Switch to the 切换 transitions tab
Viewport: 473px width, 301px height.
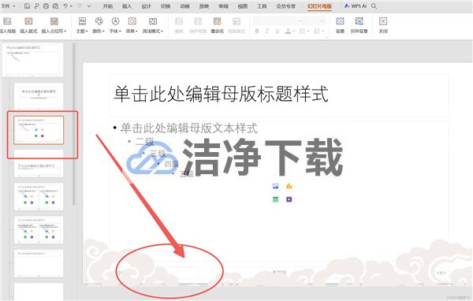pyautogui.click(x=166, y=6)
